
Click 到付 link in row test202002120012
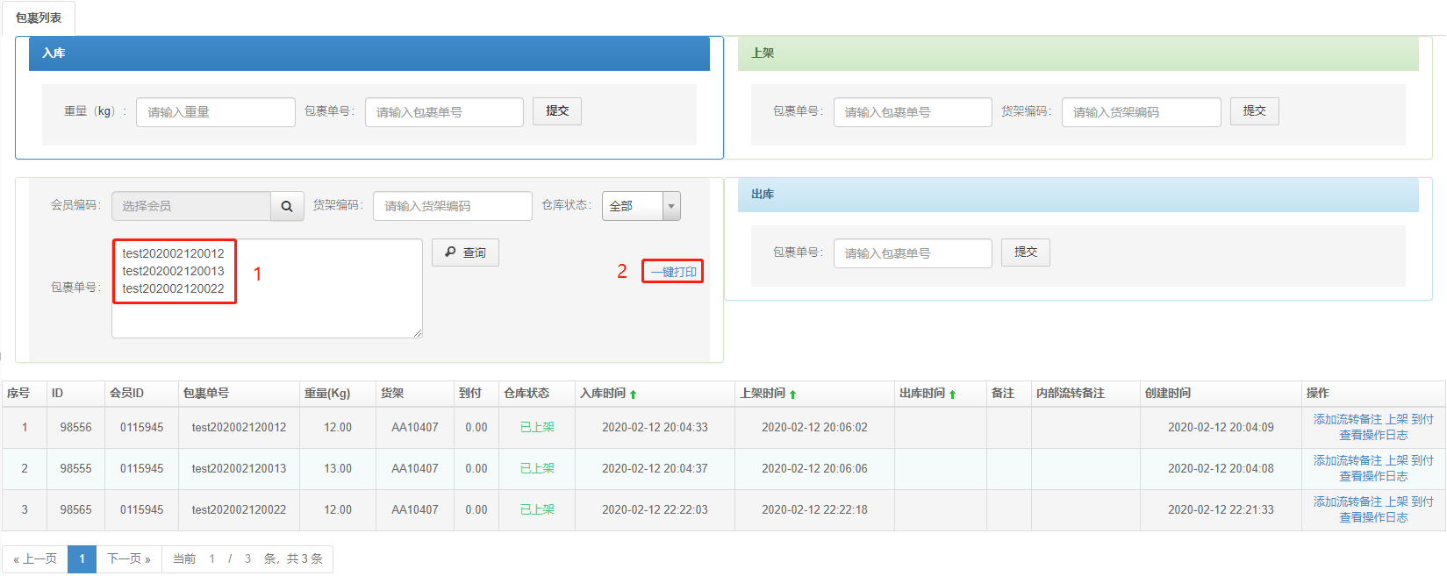click(x=1422, y=420)
